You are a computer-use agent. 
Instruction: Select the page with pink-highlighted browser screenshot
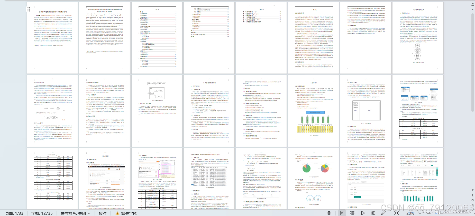(x=157, y=179)
